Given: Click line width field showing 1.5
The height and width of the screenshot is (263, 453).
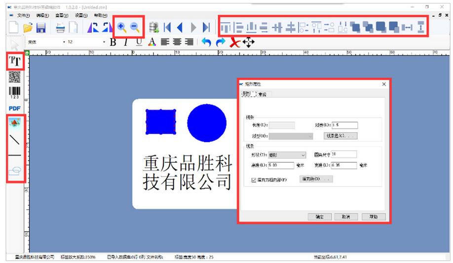Looking at the screenshot, I should point(344,125).
